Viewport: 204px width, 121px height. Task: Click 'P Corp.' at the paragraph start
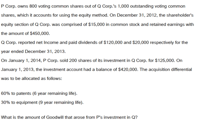9,6
